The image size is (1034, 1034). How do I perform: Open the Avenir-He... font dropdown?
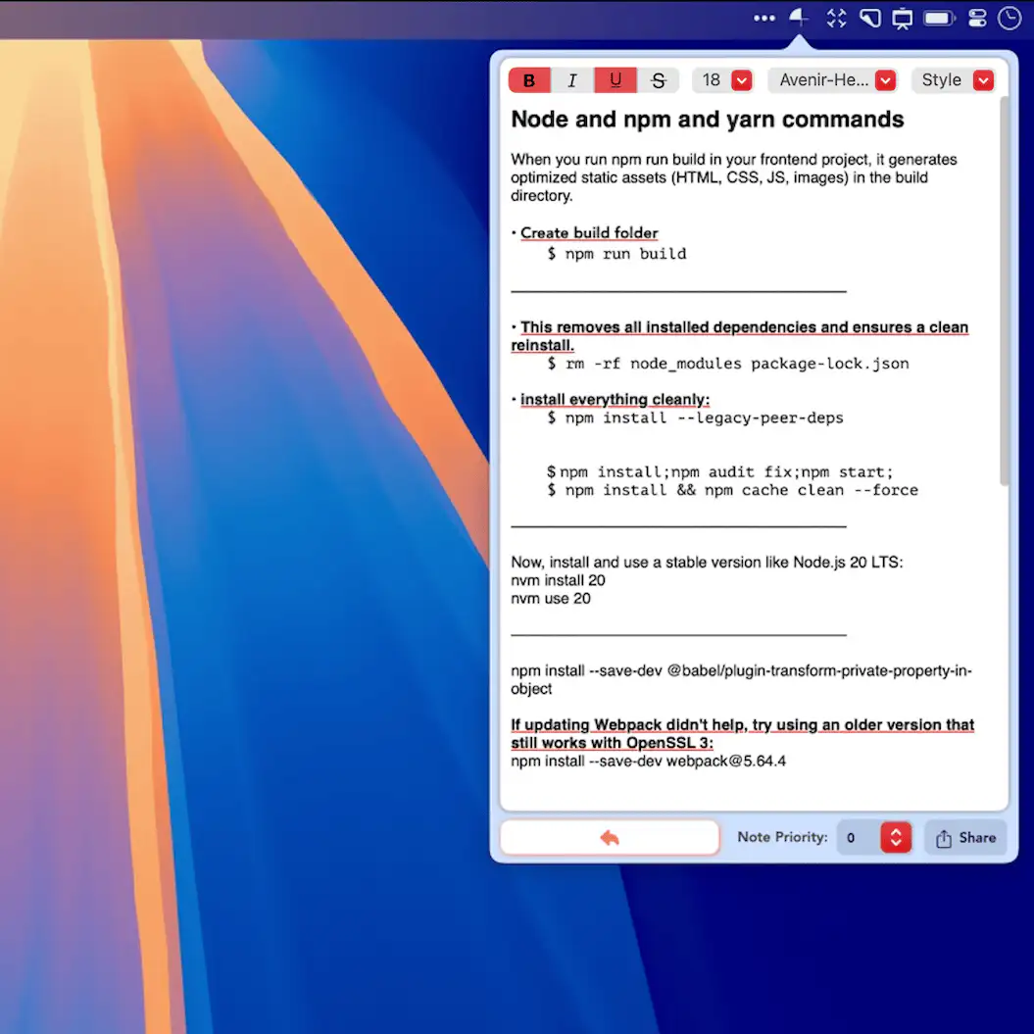[833, 80]
